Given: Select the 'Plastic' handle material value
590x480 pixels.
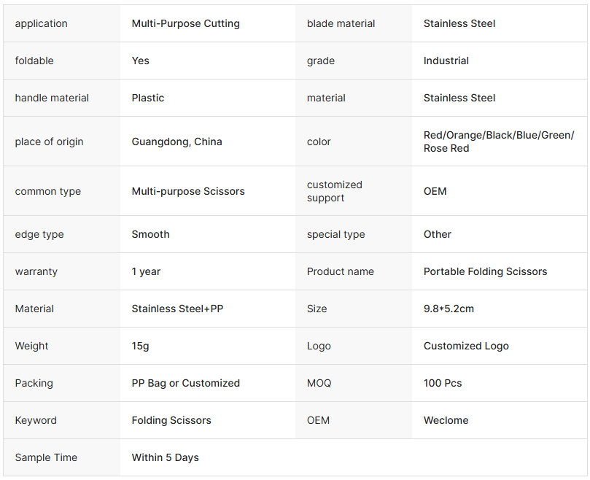Looking at the screenshot, I should pos(148,98).
